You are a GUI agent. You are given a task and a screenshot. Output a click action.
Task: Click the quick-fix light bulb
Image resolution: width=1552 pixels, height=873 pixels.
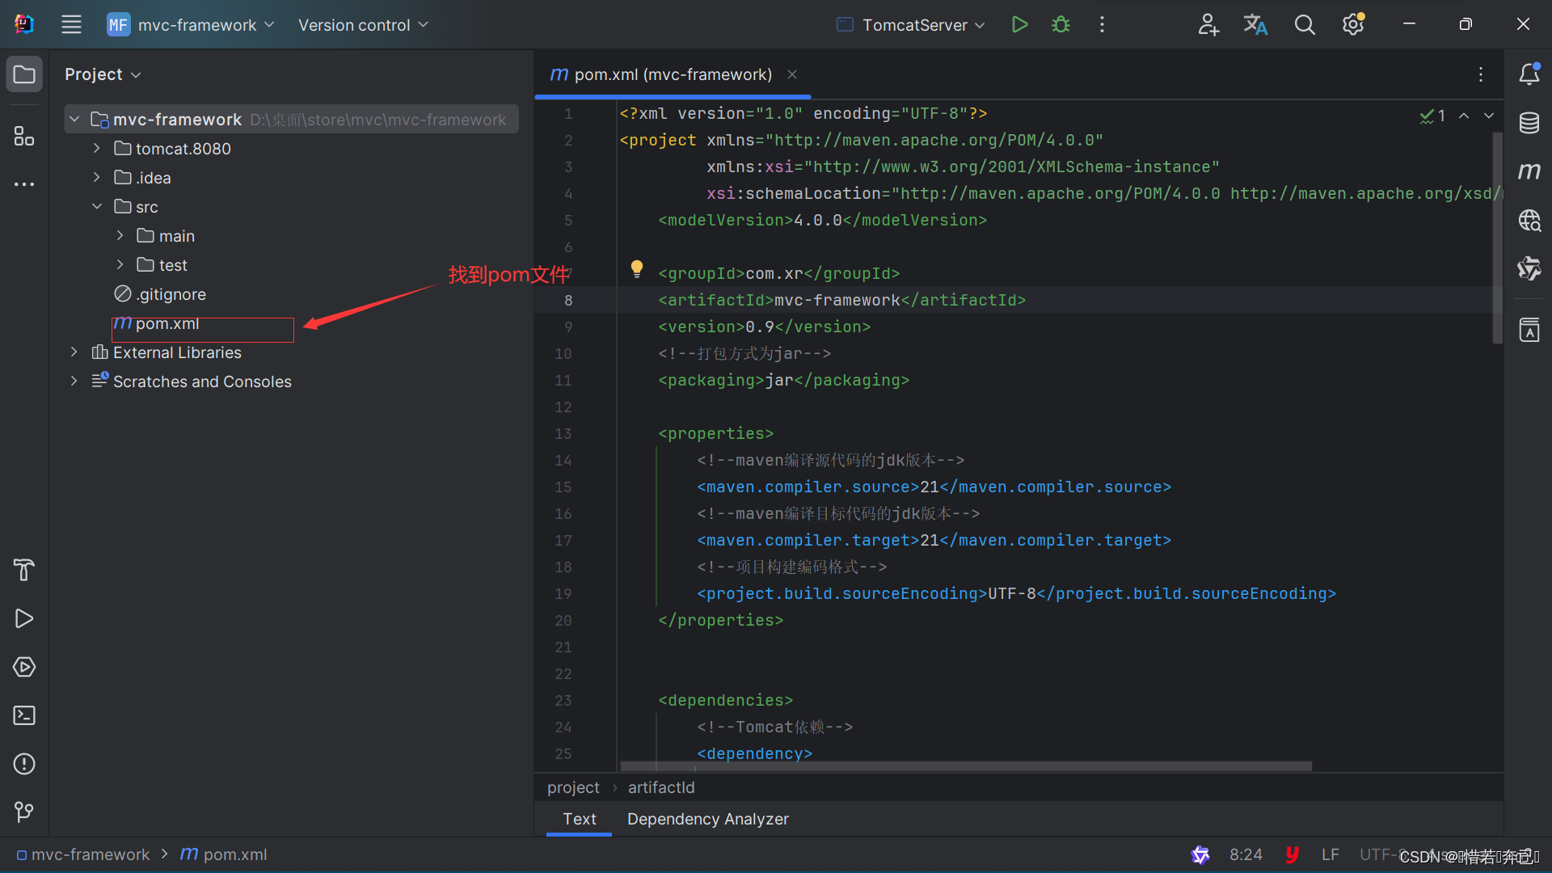coord(637,268)
